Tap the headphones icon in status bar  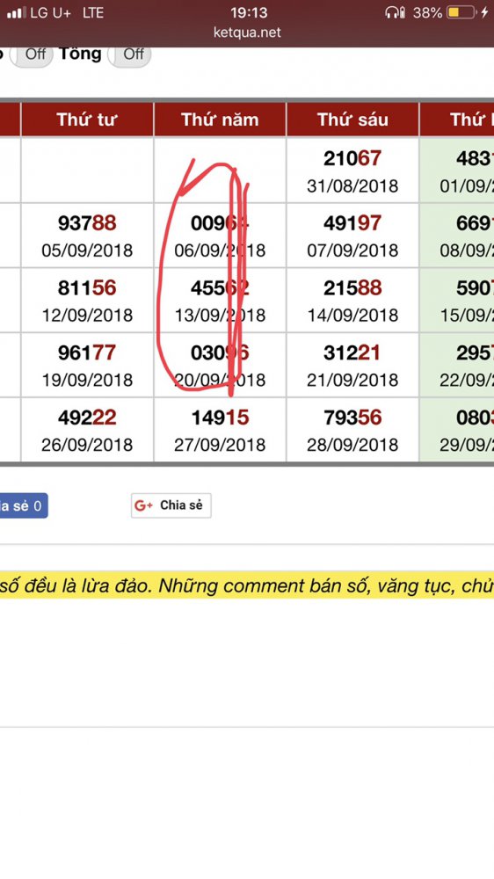[396, 12]
